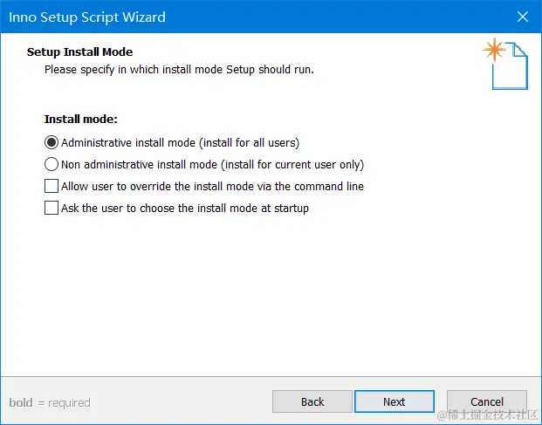Viewport: 542px width, 425px height.
Task: Click the Next button
Action: [x=394, y=401]
